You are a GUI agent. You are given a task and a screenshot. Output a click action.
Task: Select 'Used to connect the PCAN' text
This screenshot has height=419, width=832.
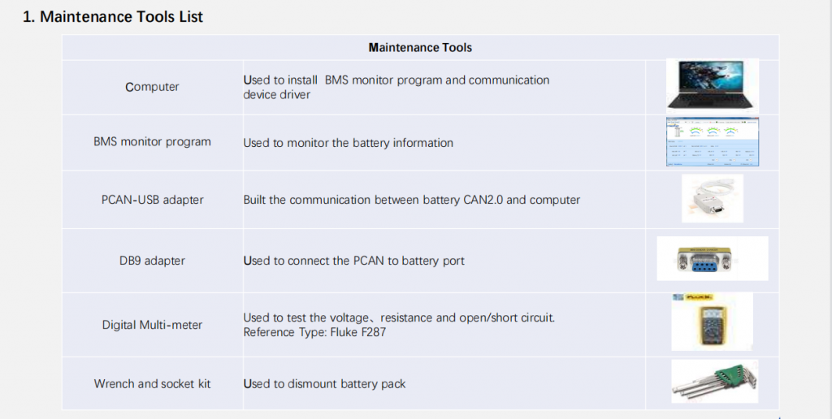point(354,261)
